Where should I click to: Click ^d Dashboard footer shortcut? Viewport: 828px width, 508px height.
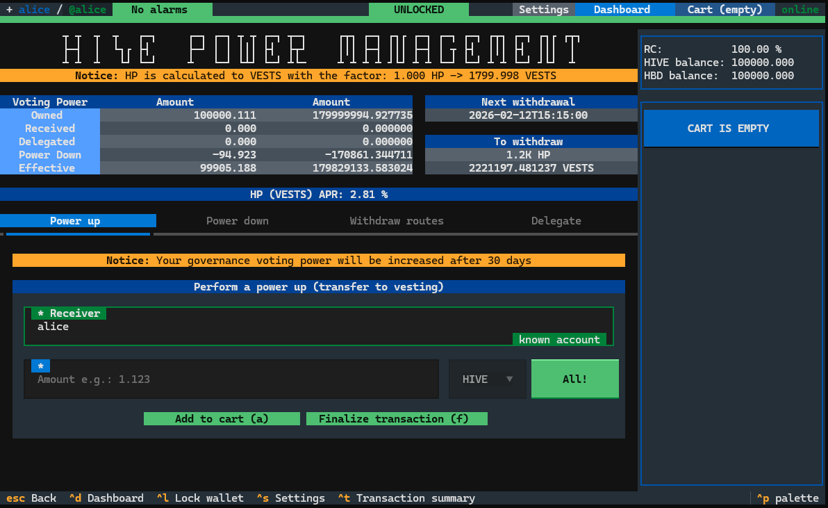tap(106, 498)
